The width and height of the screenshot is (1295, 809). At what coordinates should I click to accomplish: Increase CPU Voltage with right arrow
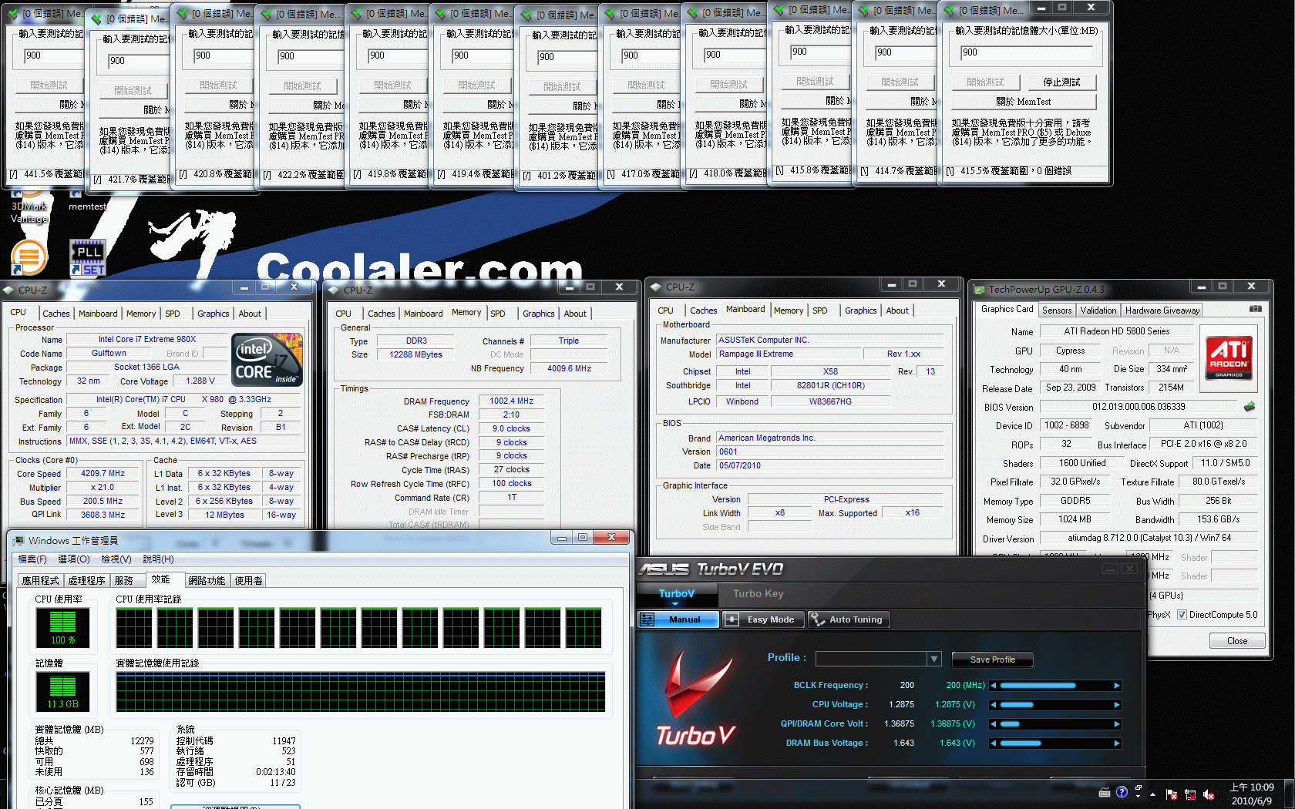pyautogui.click(x=1117, y=704)
